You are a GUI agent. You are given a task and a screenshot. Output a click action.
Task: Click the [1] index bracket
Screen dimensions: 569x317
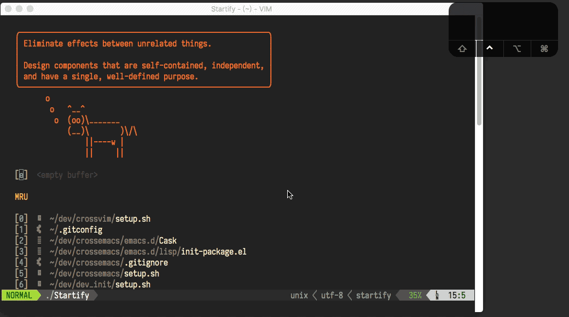(21, 230)
